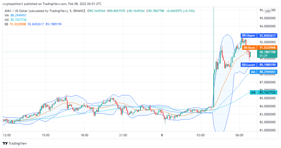Viewport: 281px width, 148px height.
Task: Click the 15:00 time axis label
Action: (x=46, y=135)
